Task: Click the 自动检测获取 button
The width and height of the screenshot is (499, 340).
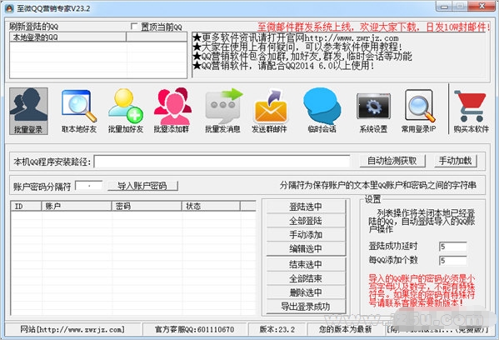Action: click(392, 161)
